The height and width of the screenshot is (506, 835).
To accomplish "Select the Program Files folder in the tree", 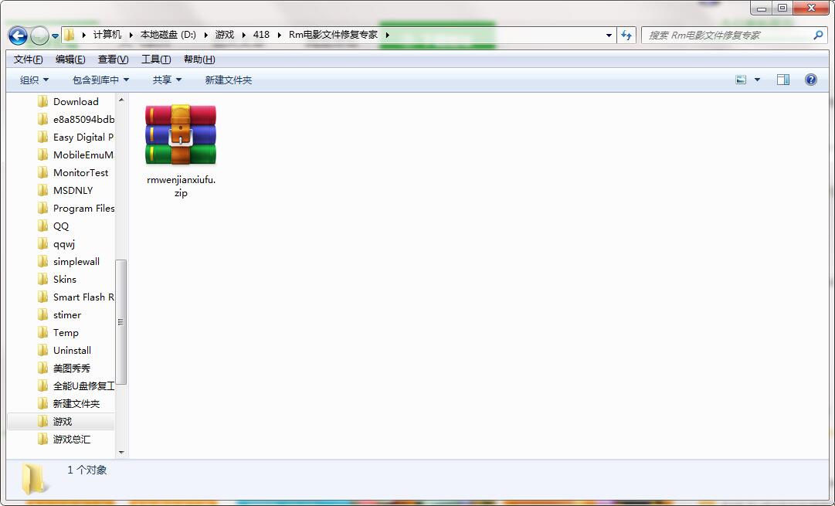I will click(x=83, y=209).
